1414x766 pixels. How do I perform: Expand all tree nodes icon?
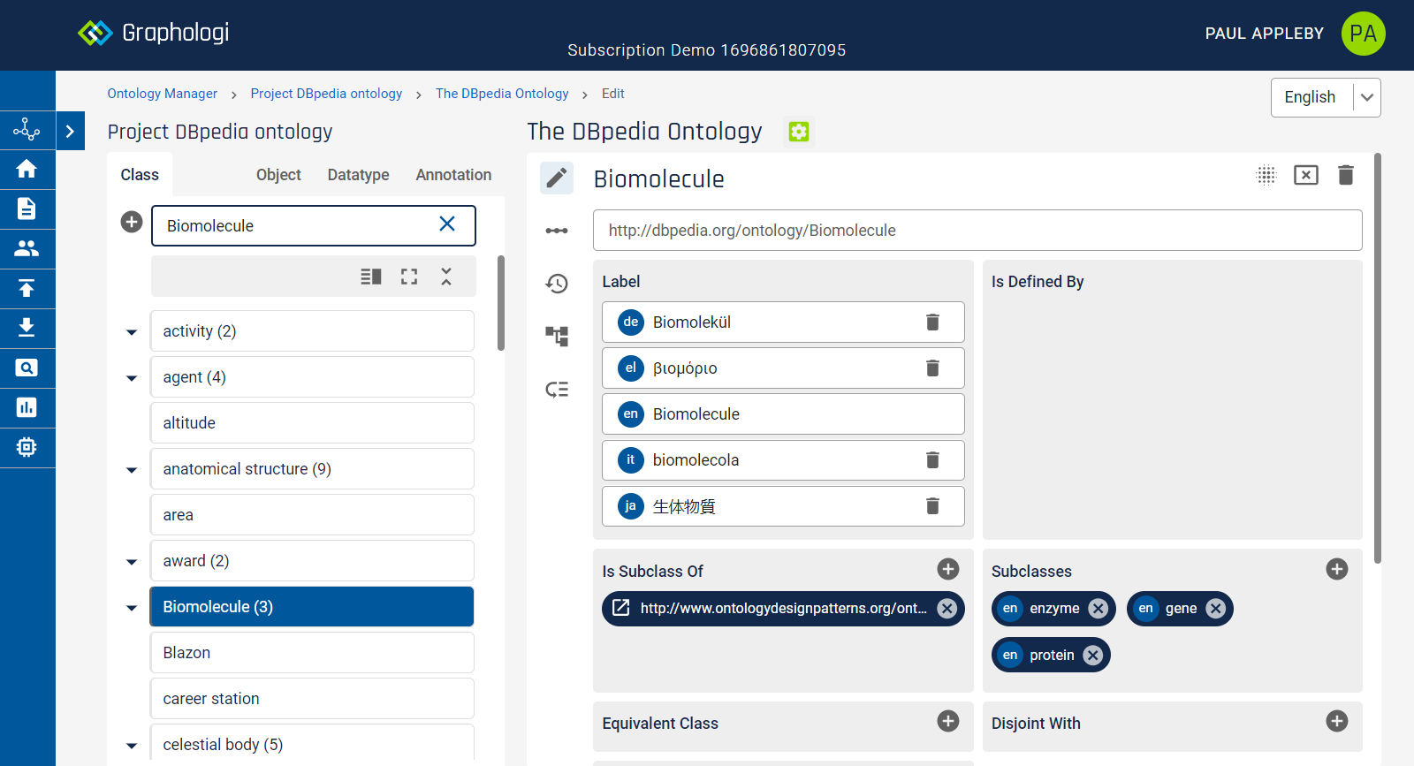[409, 277]
